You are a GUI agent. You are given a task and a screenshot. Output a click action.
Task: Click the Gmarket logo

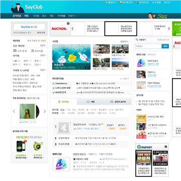pyautogui.click(x=145, y=147)
